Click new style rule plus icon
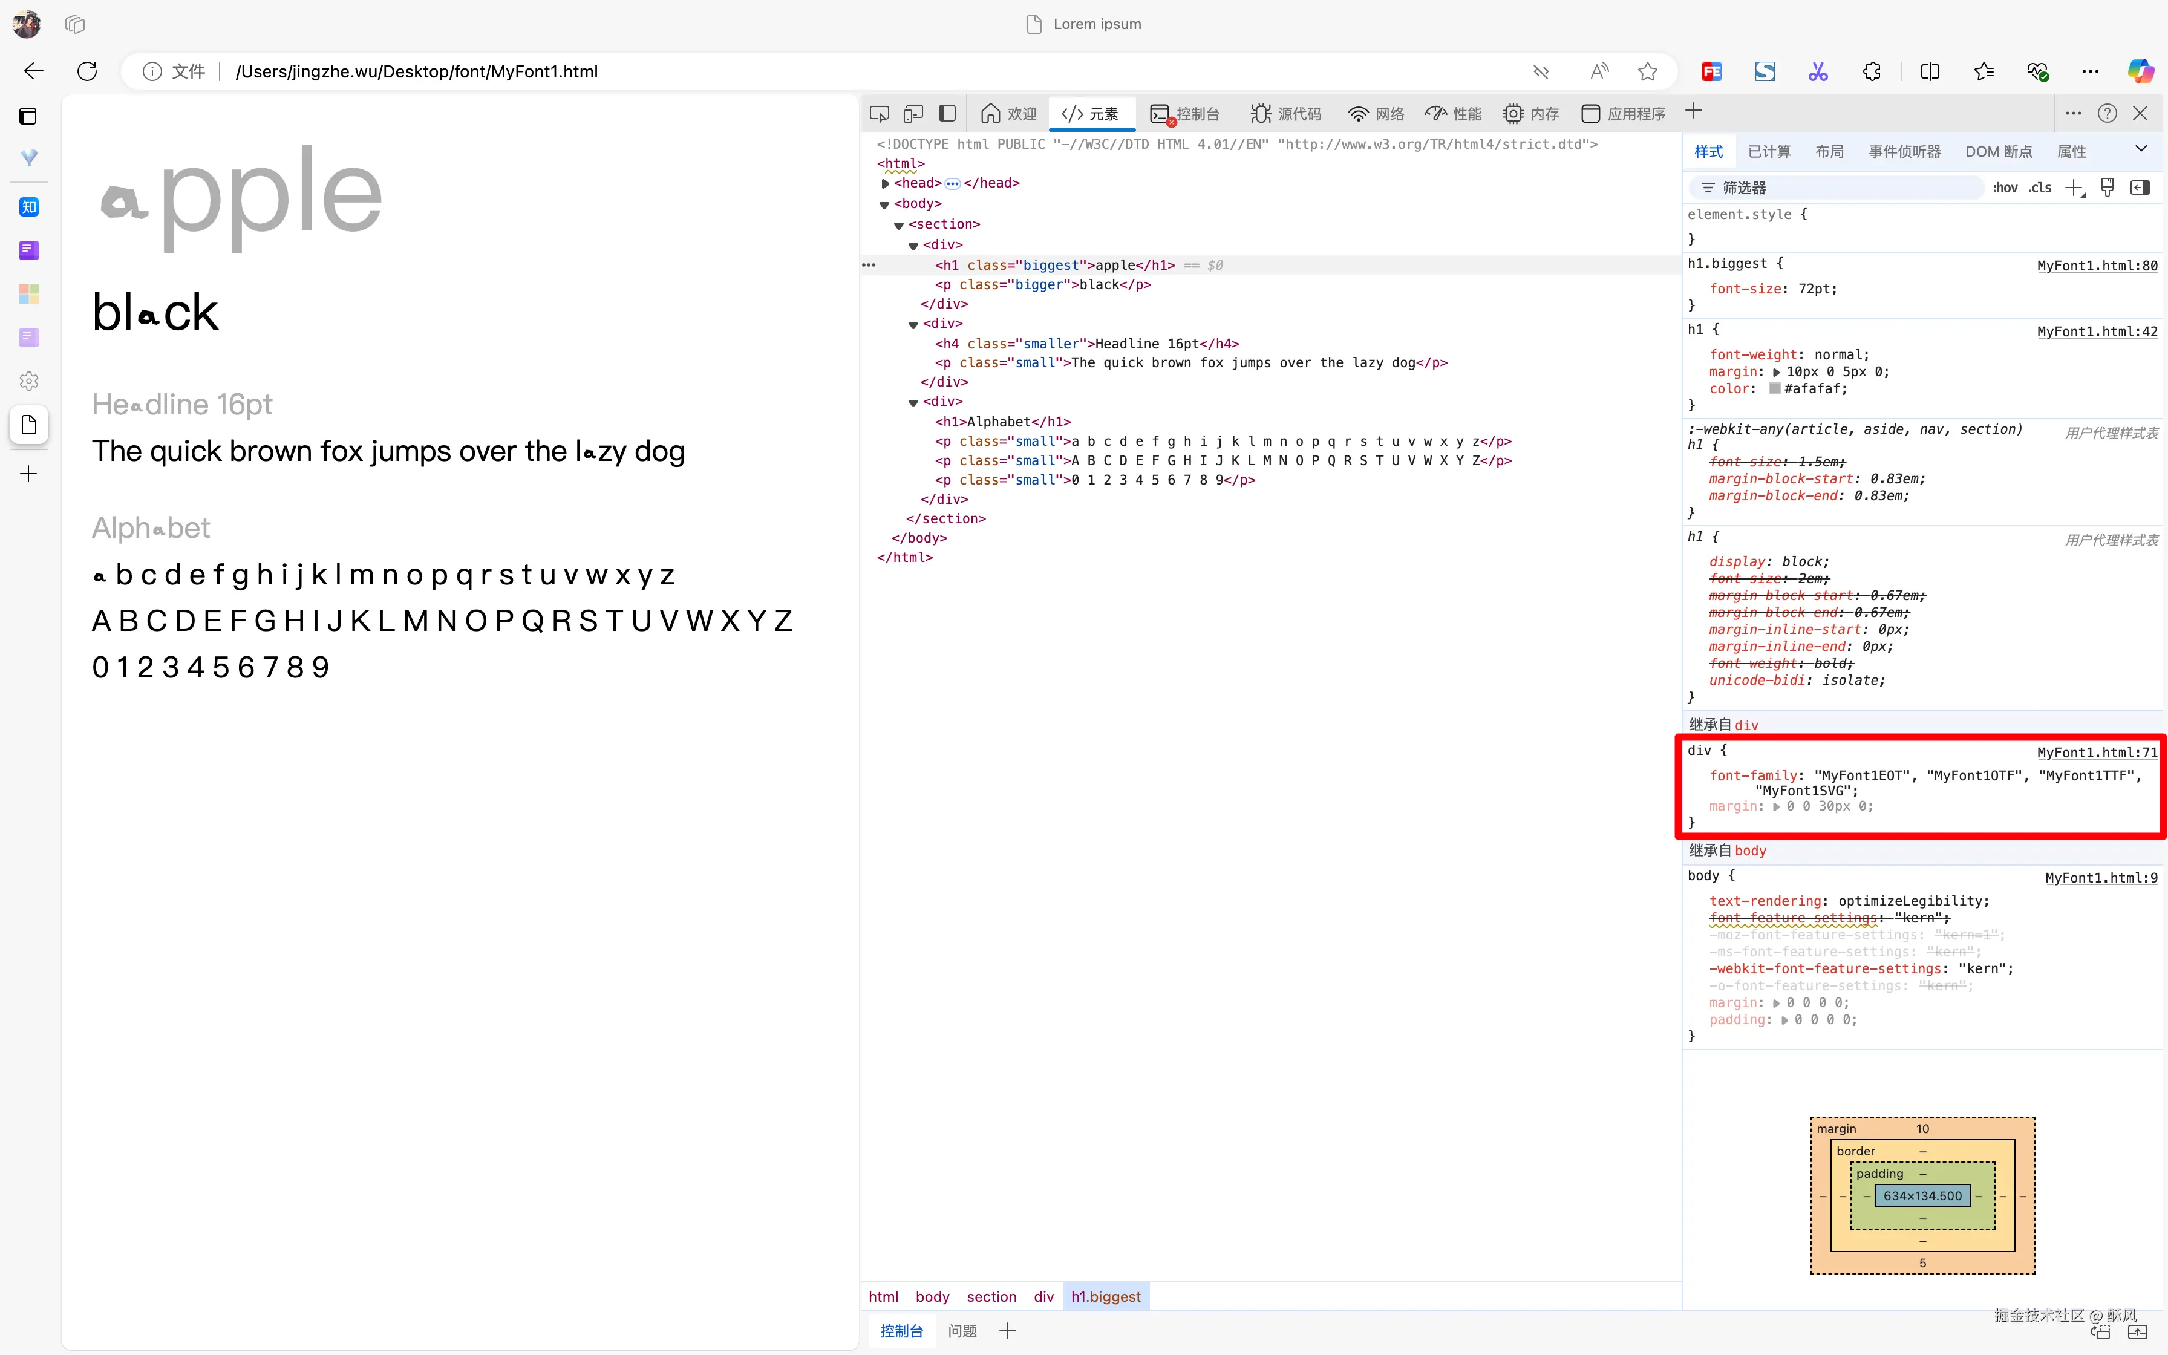 (x=2074, y=188)
